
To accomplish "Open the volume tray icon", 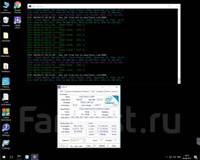I will (x=174, y=157).
